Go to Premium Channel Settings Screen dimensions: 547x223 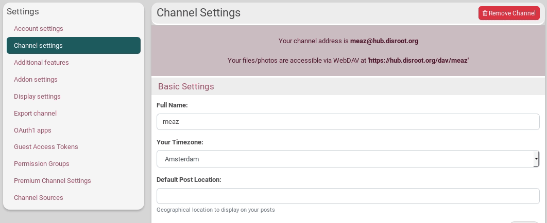53,181
